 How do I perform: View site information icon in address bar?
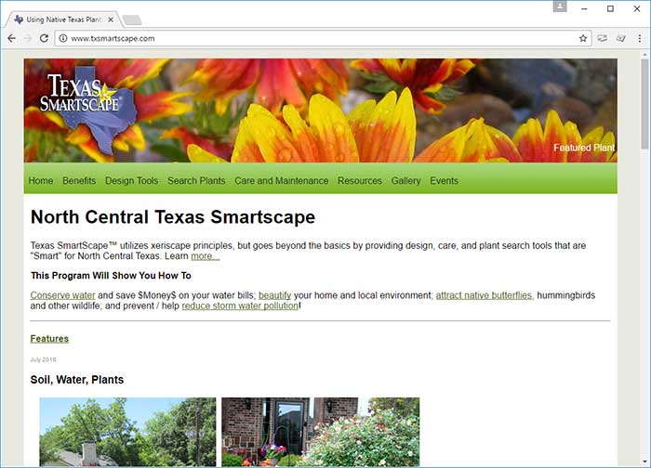[x=62, y=38]
